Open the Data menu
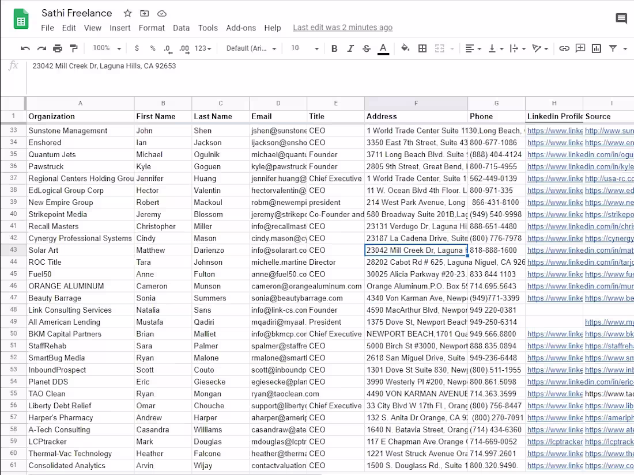 pyautogui.click(x=181, y=28)
